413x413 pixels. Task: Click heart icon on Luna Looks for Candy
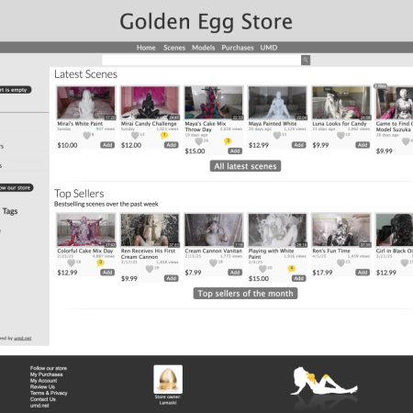tap(340, 135)
